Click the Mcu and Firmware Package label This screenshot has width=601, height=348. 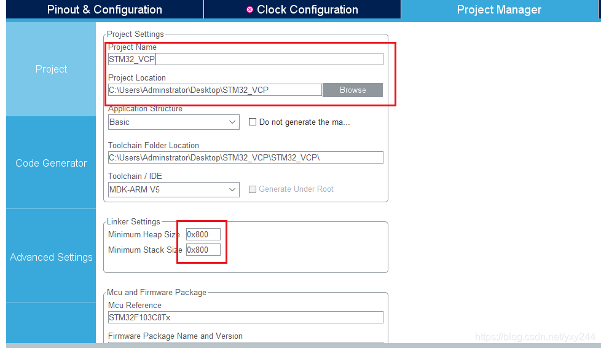coord(156,293)
